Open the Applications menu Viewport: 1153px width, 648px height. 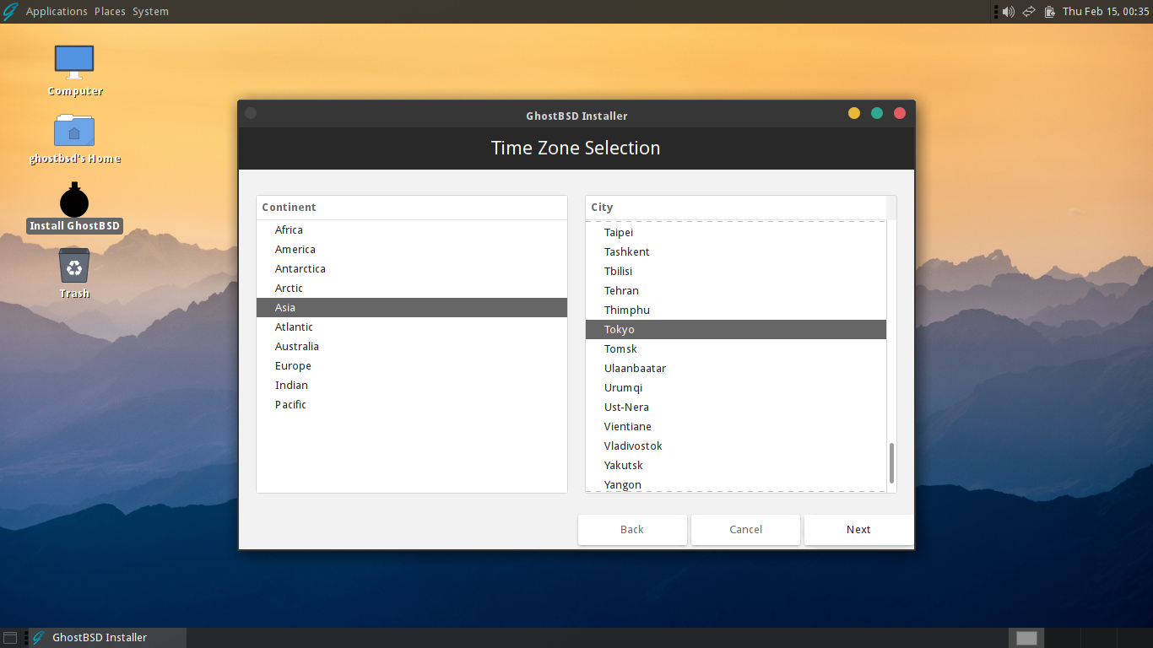57,12
